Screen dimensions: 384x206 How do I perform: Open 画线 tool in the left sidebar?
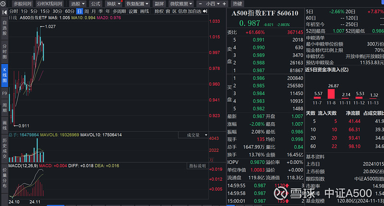[x=4, y=125]
